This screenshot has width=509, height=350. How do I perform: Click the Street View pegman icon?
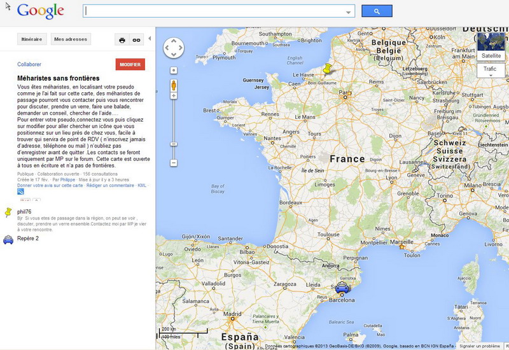click(174, 85)
